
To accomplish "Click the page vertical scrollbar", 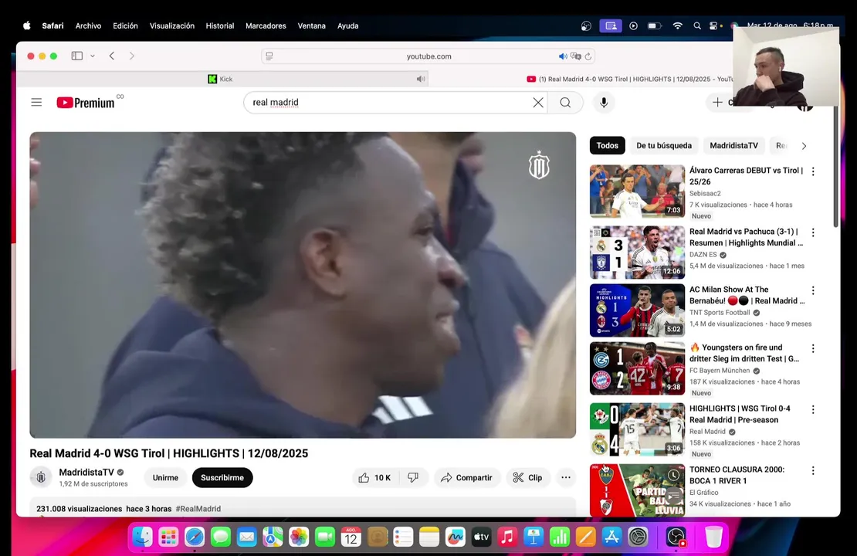I will [x=835, y=167].
